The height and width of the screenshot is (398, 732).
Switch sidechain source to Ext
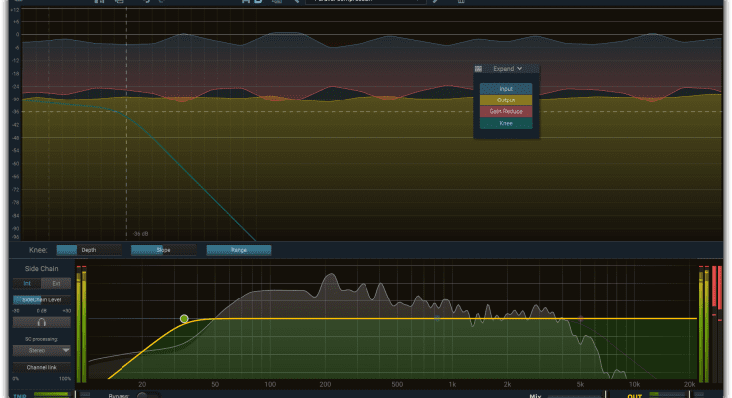pyautogui.click(x=55, y=283)
